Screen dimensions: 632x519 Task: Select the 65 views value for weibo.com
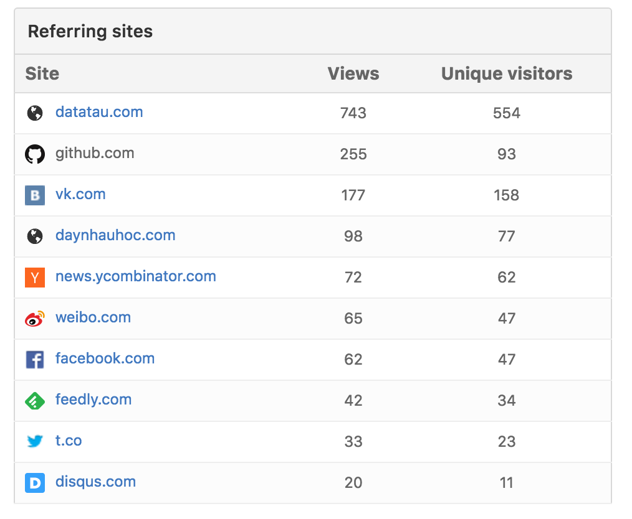[x=353, y=318]
